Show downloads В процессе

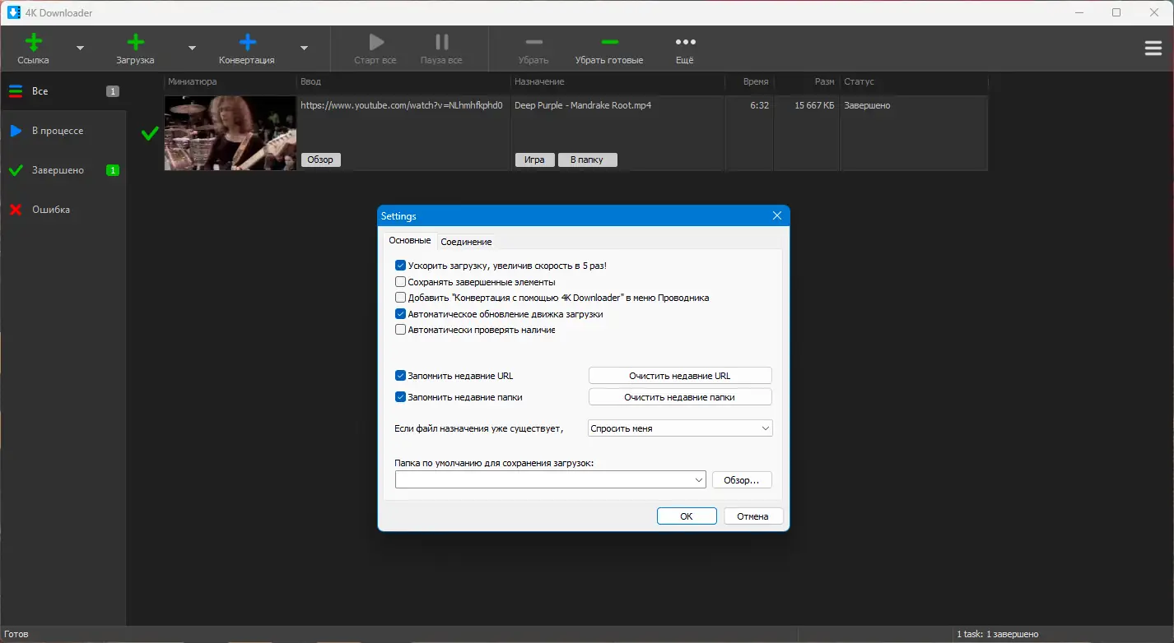(x=63, y=131)
